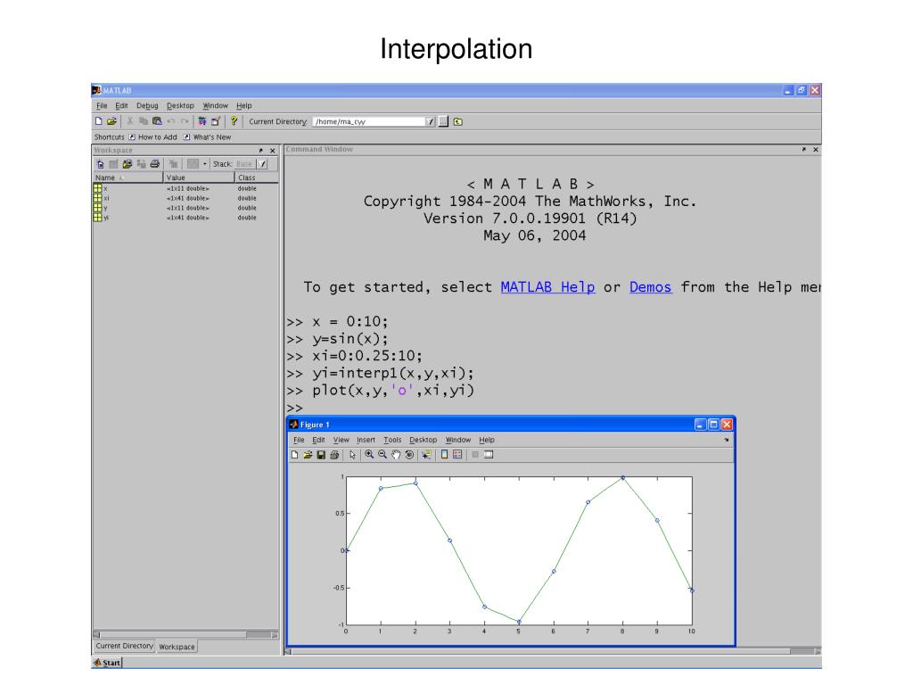Switch to Workspace tab
This screenshot has width=913, height=685.
(x=177, y=647)
